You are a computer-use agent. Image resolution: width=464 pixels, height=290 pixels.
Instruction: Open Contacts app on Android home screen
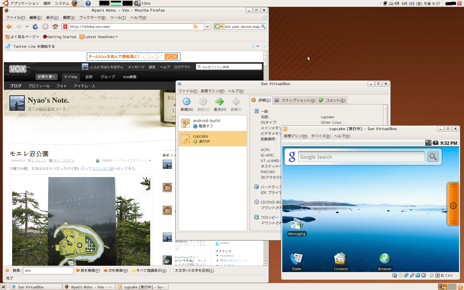pyautogui.click(x=341, y=262)
